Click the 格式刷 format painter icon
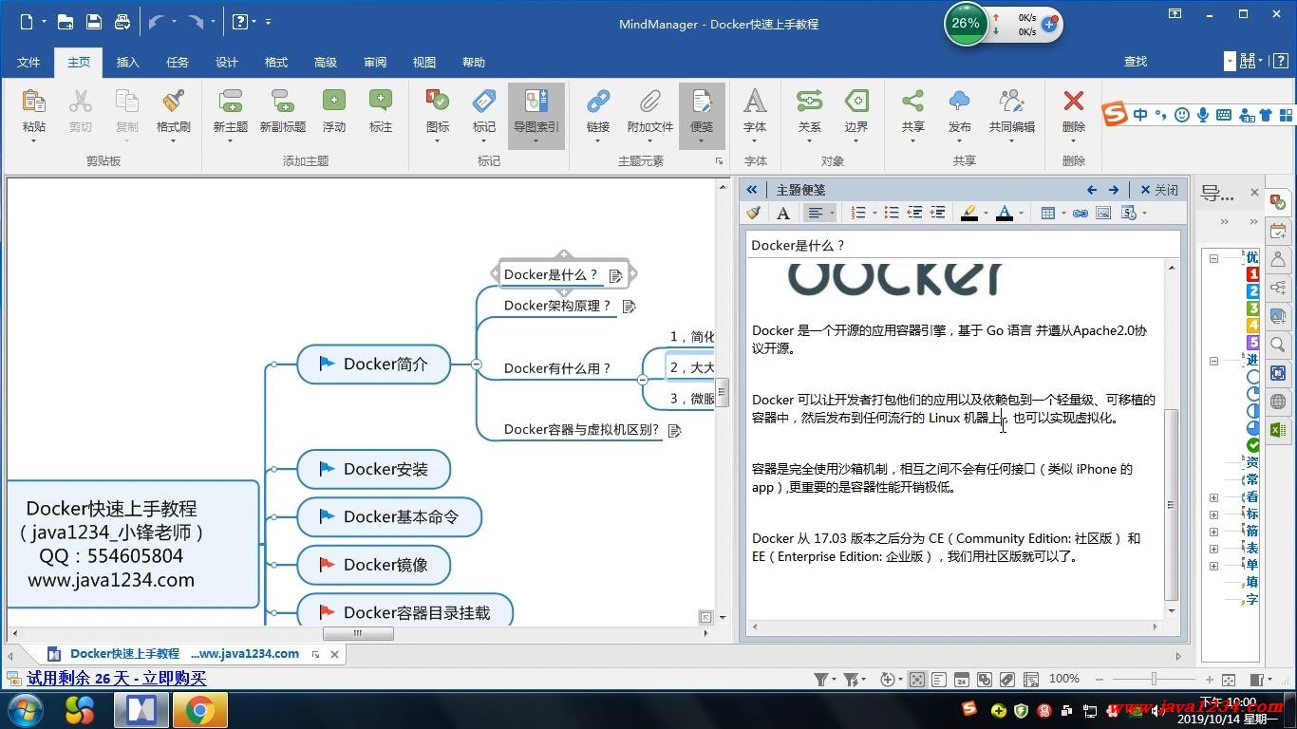This screenshot has height=729, width=1297. [173, 101]
